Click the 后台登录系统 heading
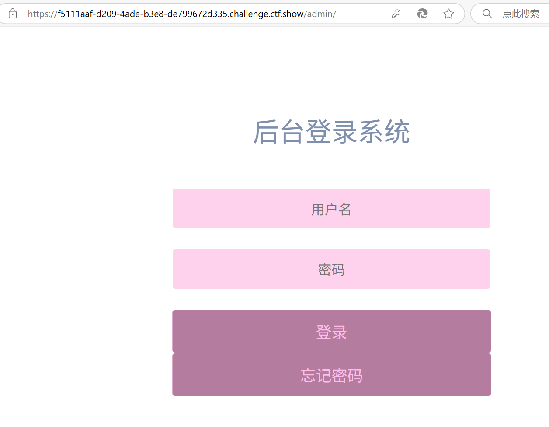549x427 pixels. (x=331, y=132)
